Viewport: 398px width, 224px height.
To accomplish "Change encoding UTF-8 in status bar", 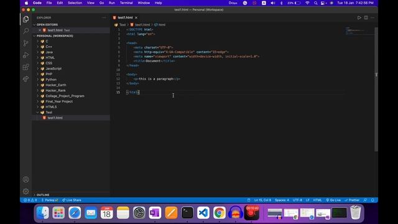I will tap(297, 200).
